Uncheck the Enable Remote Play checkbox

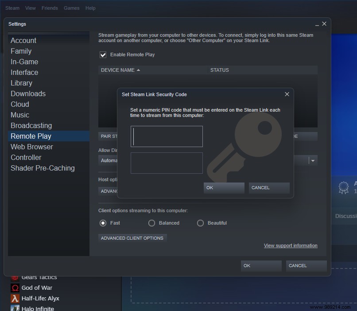(x=103, y=54)
